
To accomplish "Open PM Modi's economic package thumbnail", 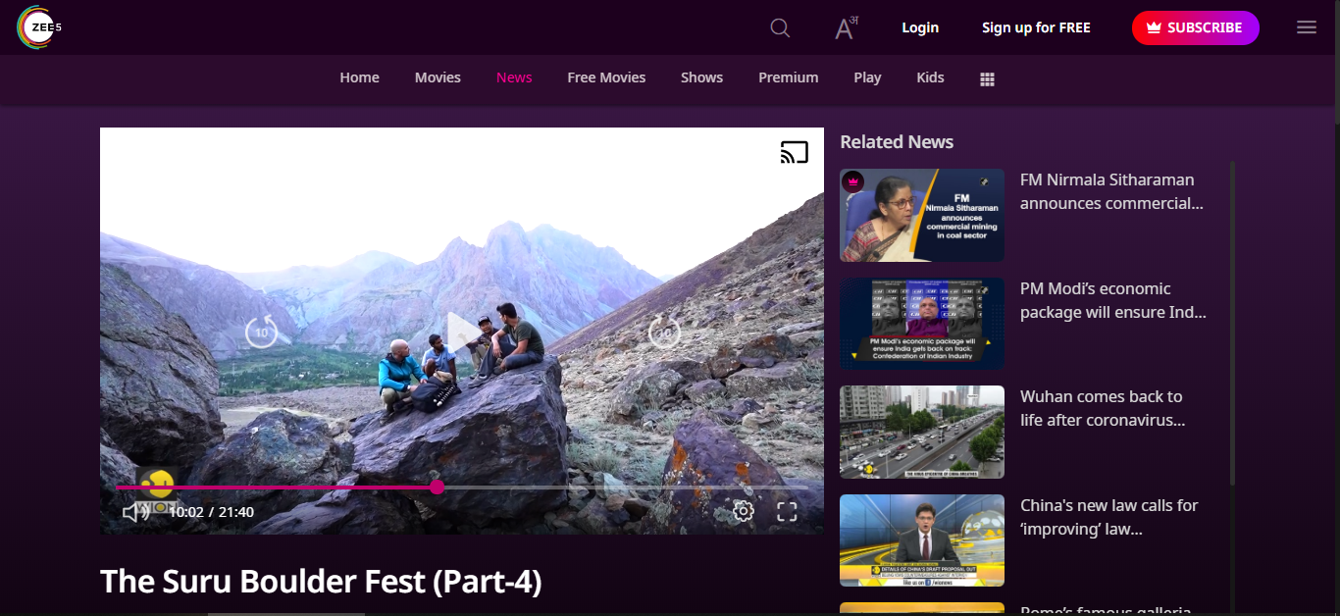I will (922, 324).
